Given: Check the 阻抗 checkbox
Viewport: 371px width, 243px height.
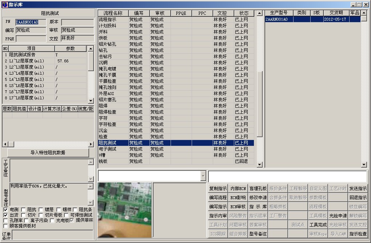Looking at the screenshot, I should pyautogui.click(x=23, y=210).
